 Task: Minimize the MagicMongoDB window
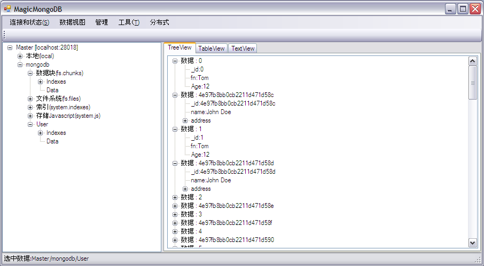click(451, 9)
